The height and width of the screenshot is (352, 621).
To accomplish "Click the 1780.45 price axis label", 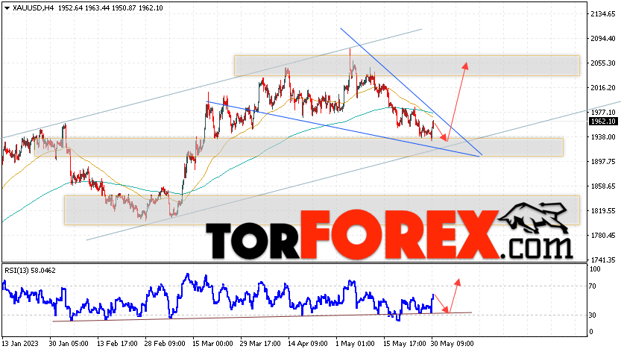I will pos(603,236).
